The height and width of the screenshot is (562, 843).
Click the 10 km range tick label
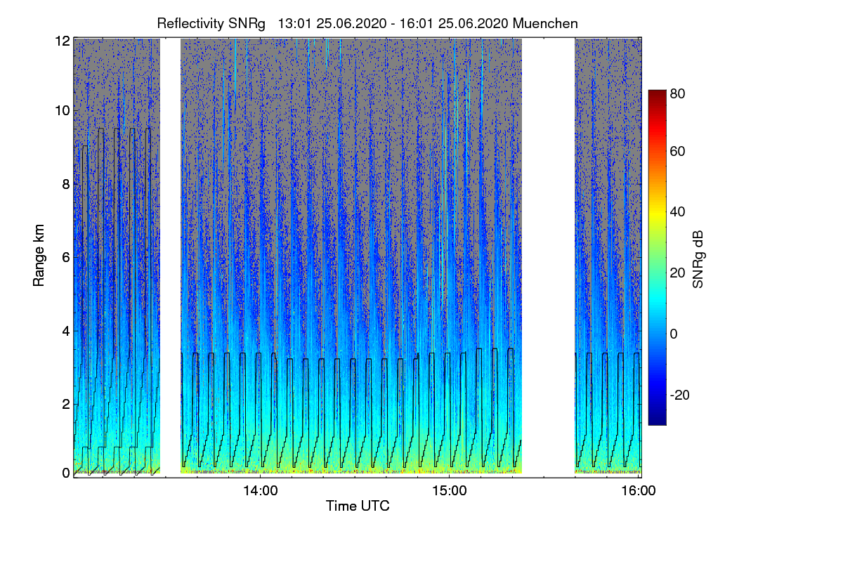point(61,110)
